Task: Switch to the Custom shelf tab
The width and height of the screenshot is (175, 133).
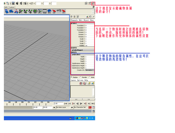Action: point(12,7)
